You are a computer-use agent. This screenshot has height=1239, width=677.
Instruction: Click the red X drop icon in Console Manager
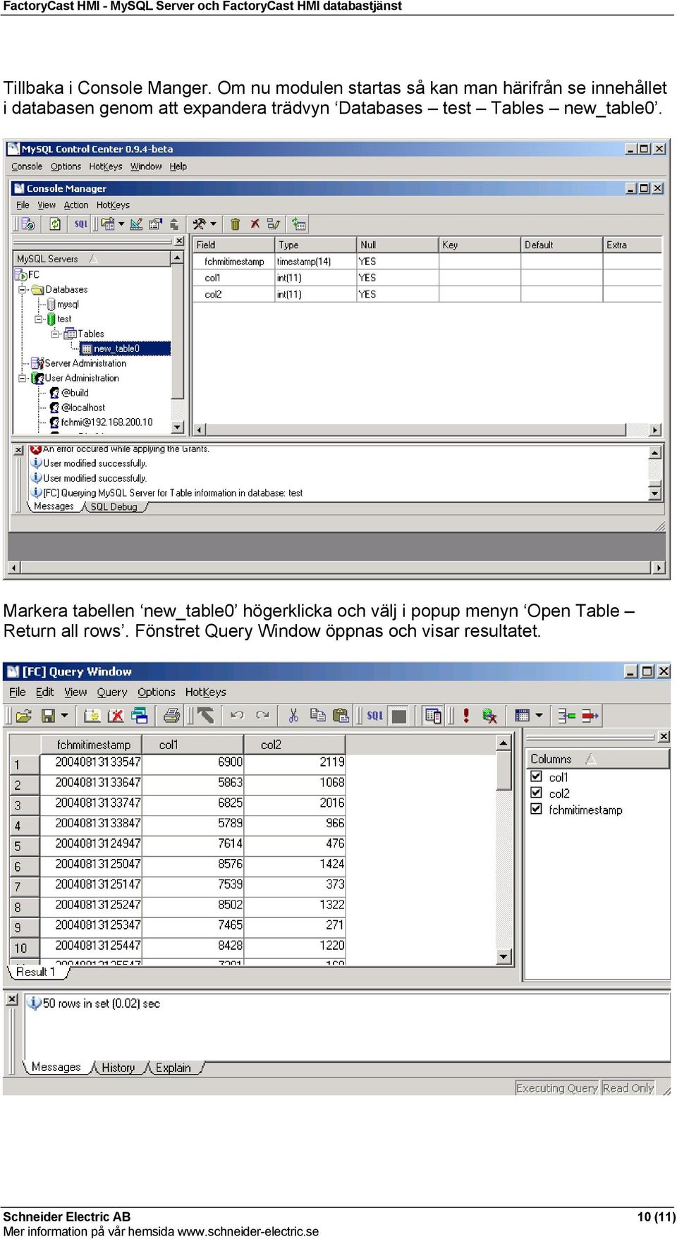tap(255, 224)
